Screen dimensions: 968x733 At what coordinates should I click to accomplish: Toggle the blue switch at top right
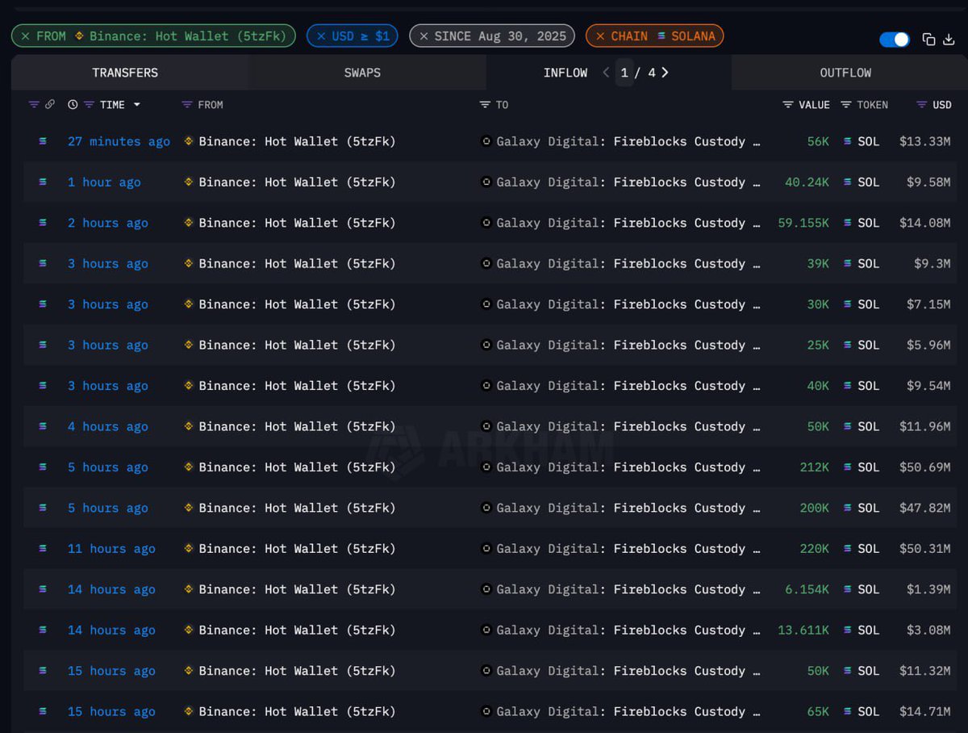coord(895,40)
